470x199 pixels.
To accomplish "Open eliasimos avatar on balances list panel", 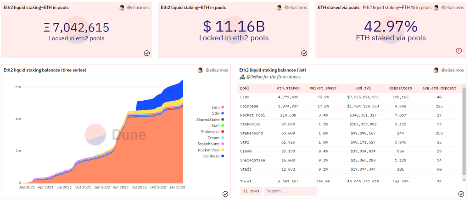I will pyautogui.click(x=436, y=70).
